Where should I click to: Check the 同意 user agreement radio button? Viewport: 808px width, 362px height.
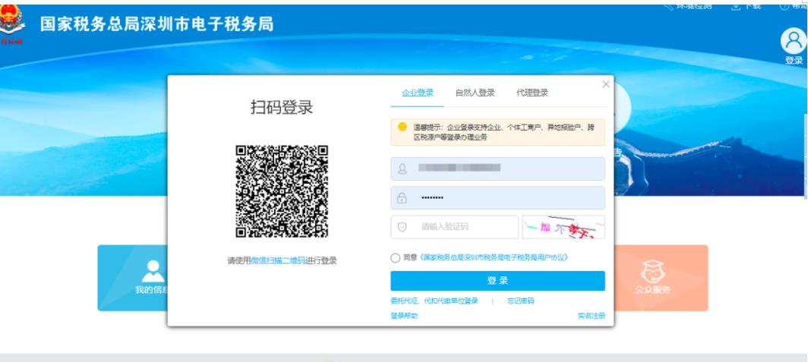pos(396,258)
